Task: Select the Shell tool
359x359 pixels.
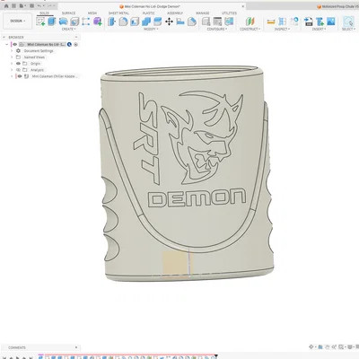Action: pyautogui.click(x=135, y=22)
